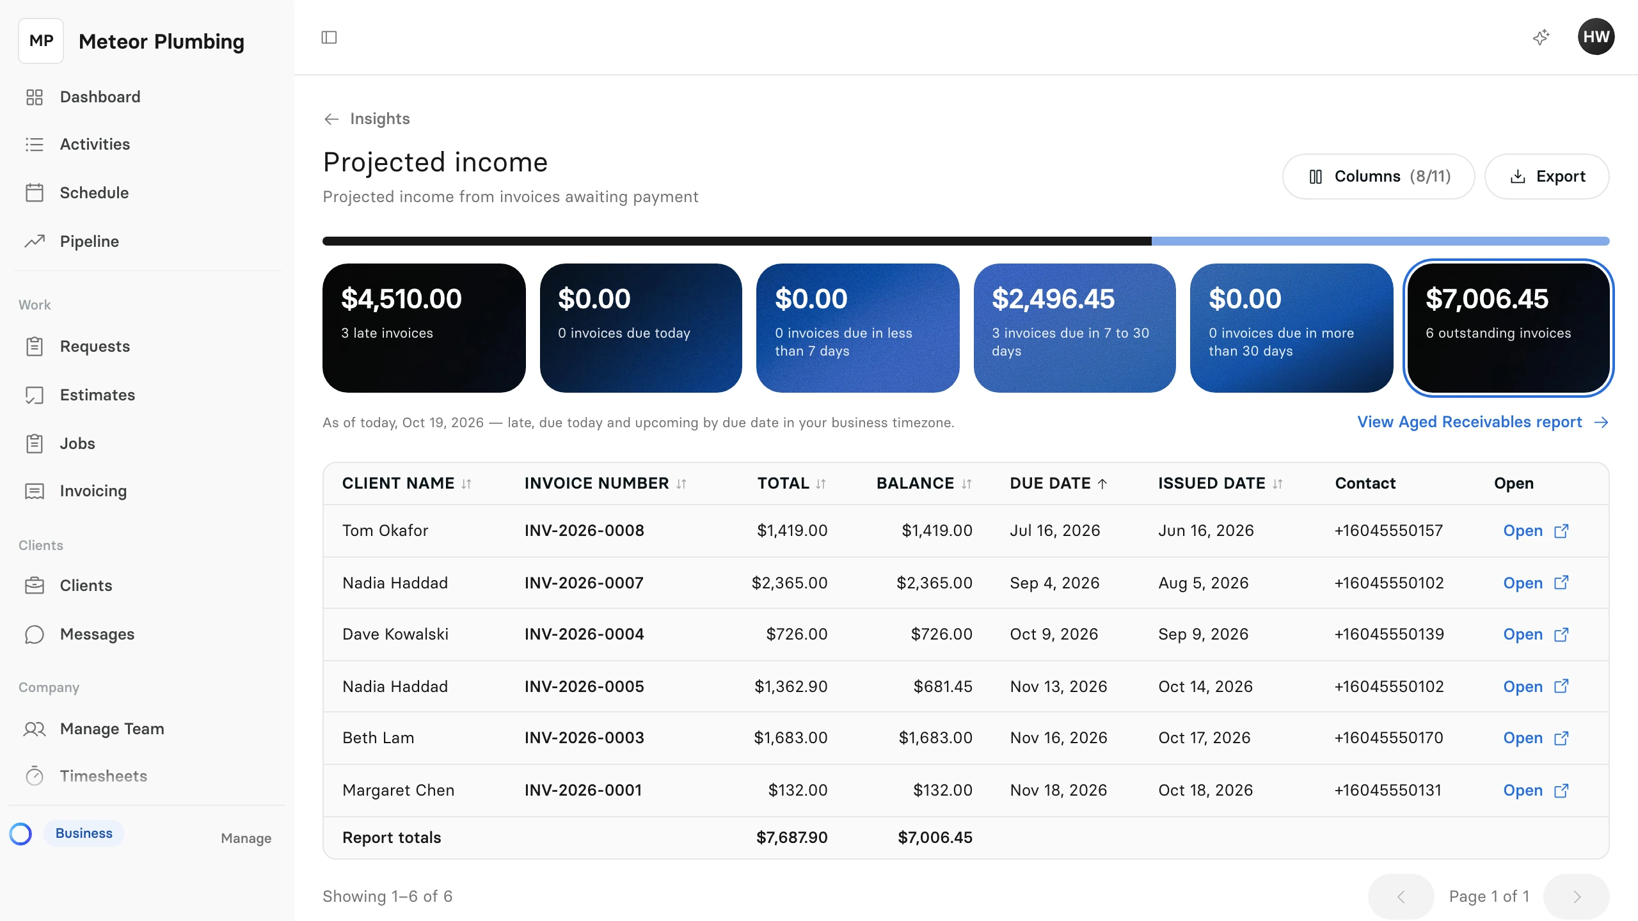Open Manage Team page
The image size is (1638, 921).
[147, 728]
